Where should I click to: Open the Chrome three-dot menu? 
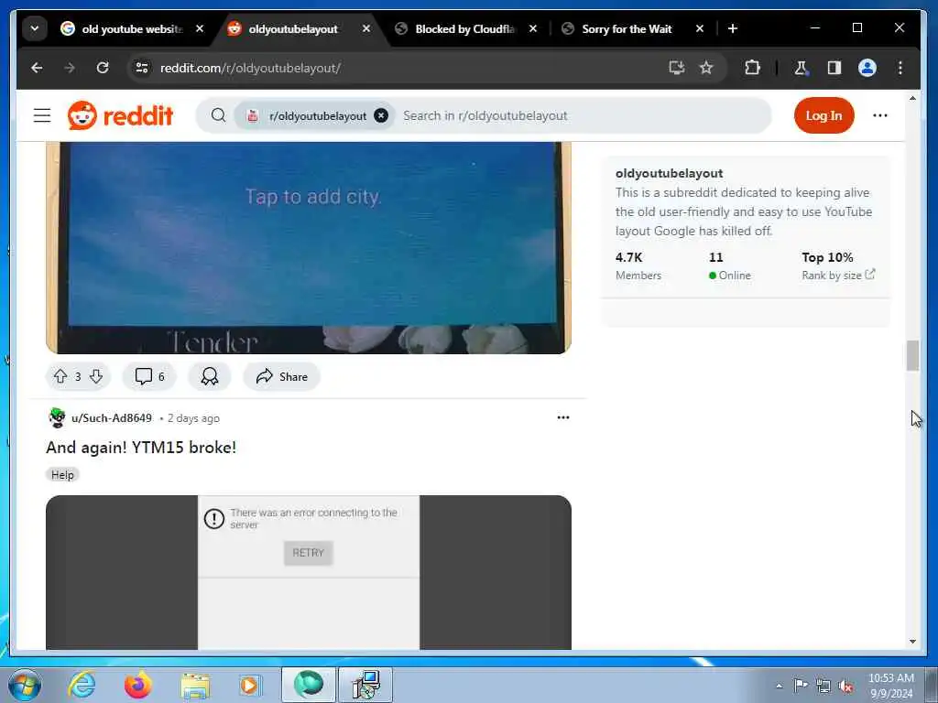click(x=900, y=68)
